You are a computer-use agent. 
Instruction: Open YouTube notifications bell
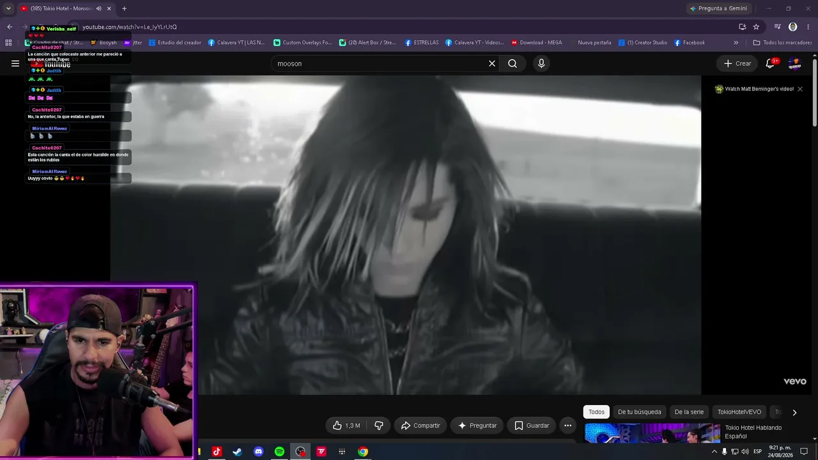click(x=770, y=63)
